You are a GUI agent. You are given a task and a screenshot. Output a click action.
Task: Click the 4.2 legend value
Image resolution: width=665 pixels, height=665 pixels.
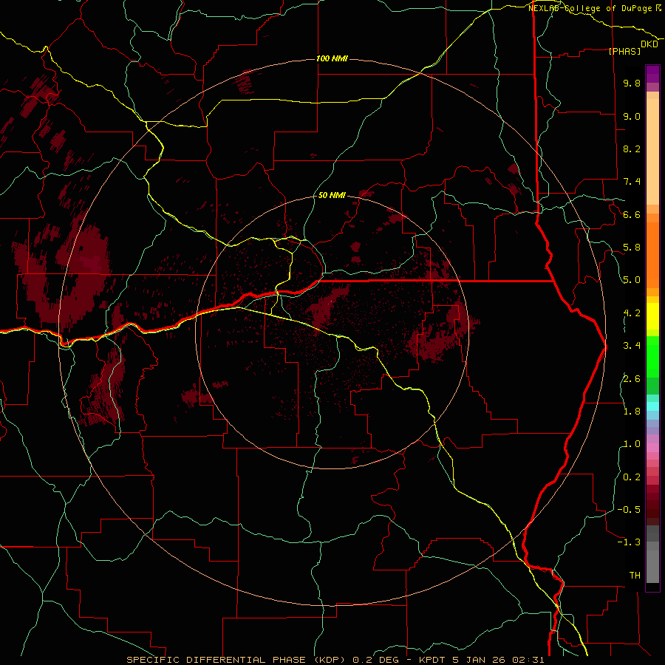tap(632, 313)
